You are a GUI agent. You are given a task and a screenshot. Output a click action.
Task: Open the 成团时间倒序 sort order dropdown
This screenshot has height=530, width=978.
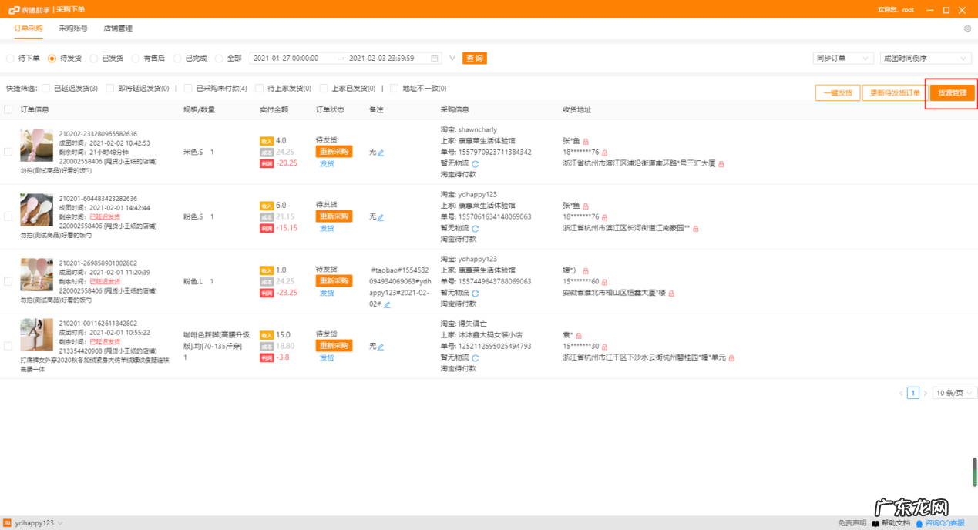click(x=925, y=58)
